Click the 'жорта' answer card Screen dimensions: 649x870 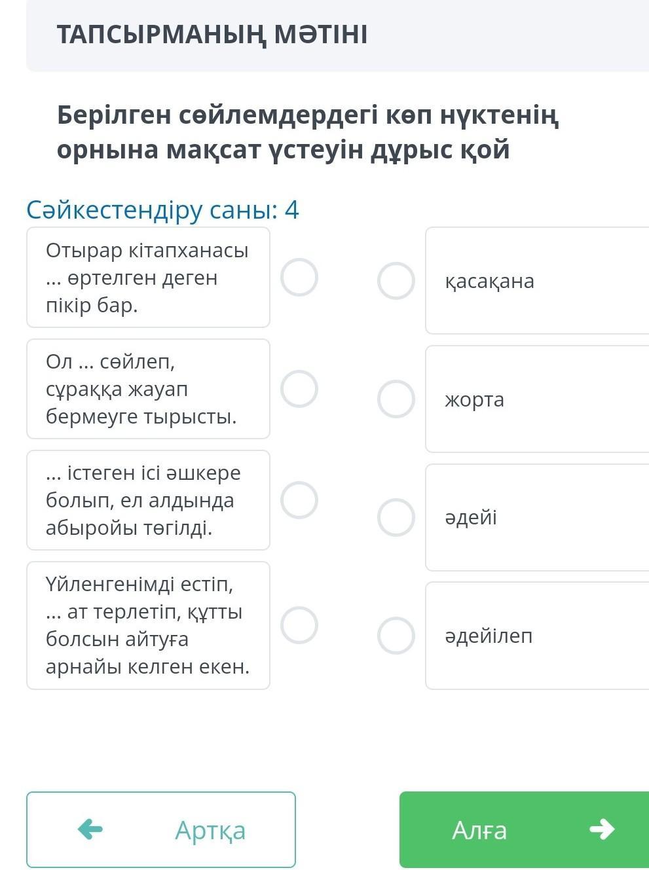point(537,399)
